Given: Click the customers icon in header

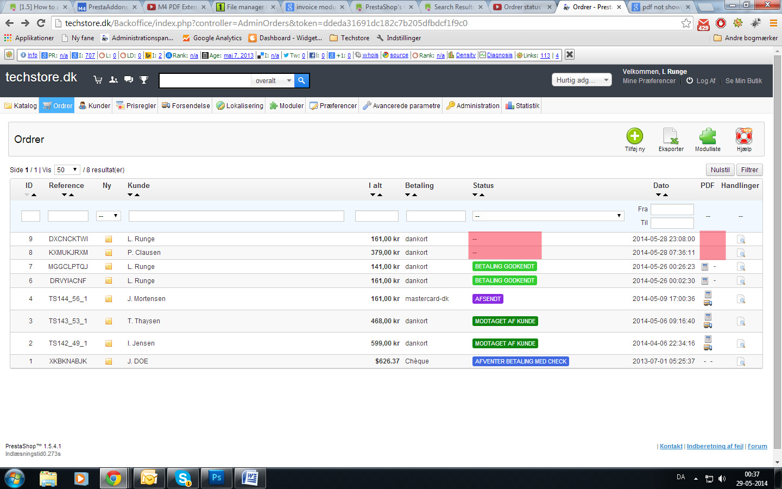Looking at the screenshot, I should tap(113, 79).
